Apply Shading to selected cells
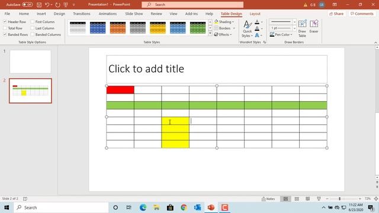 coord(223,22)
